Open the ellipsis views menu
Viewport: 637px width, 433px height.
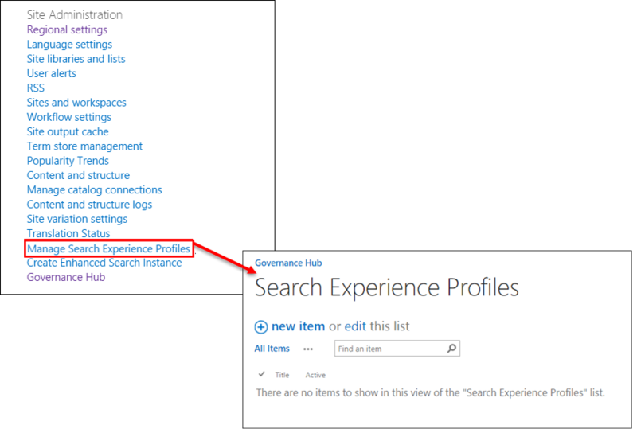click(308, 349)
